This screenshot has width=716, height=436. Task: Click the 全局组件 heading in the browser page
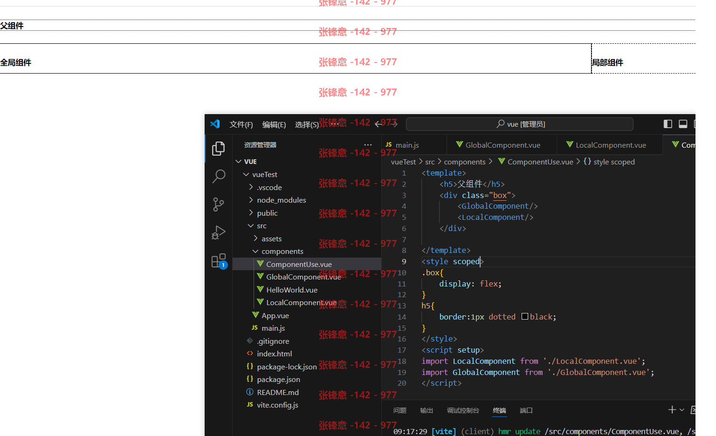(x=15, y=62)
